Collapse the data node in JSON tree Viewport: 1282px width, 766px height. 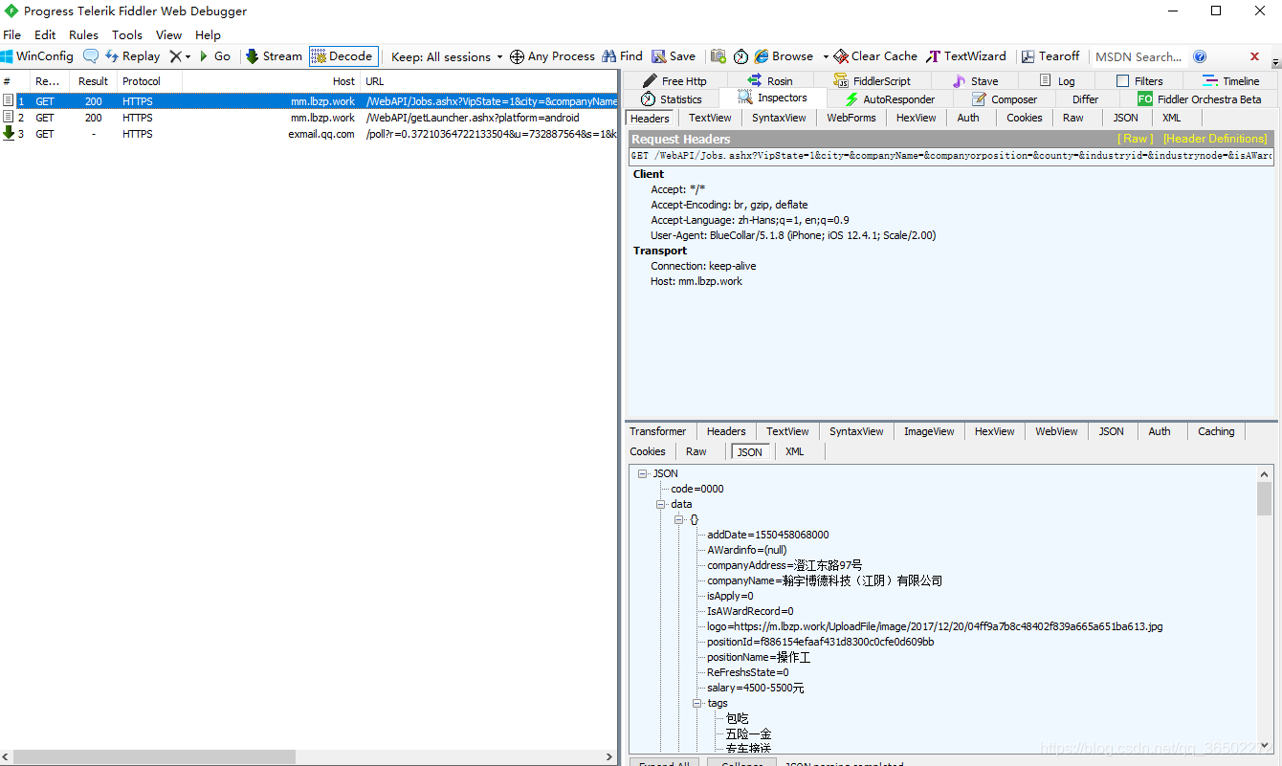pos(661,504)
